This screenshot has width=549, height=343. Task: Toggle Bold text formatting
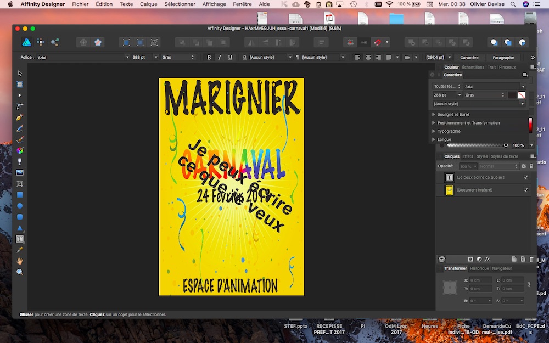pos(209,58)
